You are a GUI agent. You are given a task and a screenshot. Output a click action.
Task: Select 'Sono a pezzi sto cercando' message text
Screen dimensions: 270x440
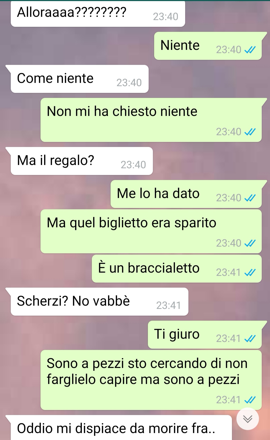click(147, 371)
